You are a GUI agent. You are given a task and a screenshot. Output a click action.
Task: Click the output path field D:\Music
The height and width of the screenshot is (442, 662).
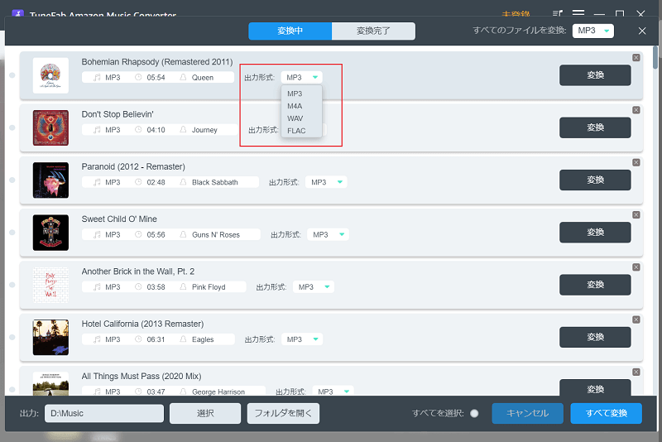click(104, 413)
